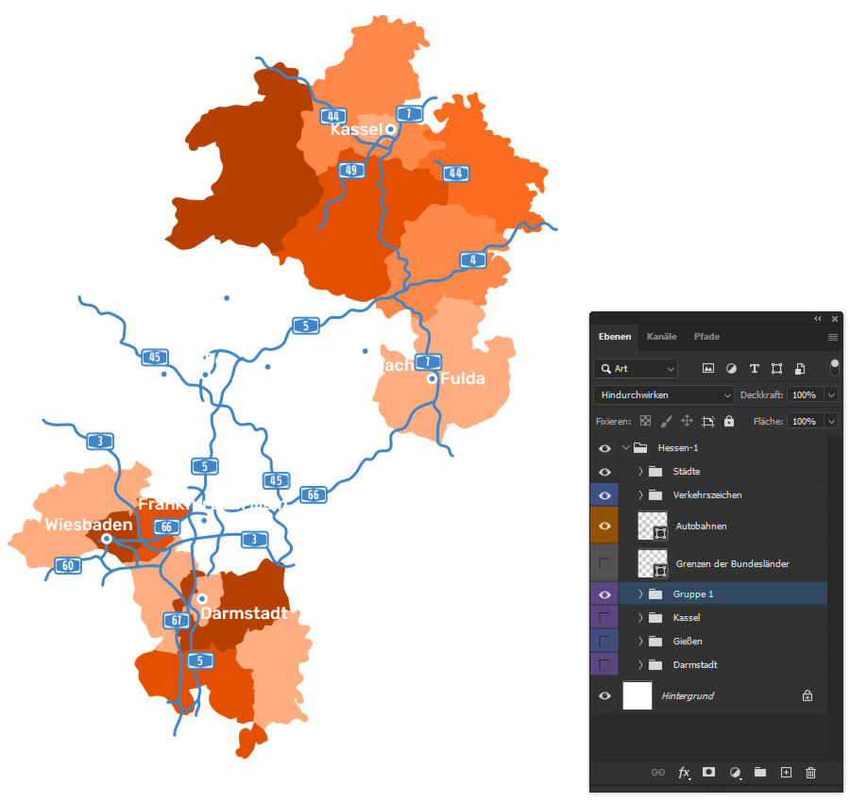Screen dimensions: 850x802
Task: Show the Kassel group
Action: 604,618
